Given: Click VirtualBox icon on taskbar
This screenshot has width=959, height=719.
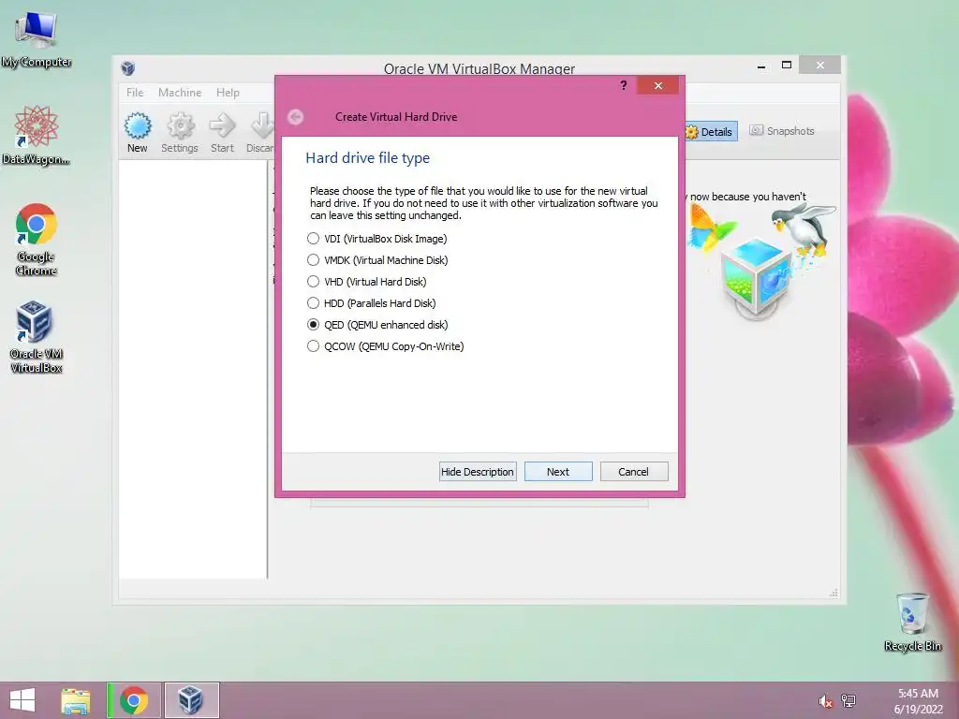Looking at the screenshot, I should pyautogui.click(x=191, y=700).
